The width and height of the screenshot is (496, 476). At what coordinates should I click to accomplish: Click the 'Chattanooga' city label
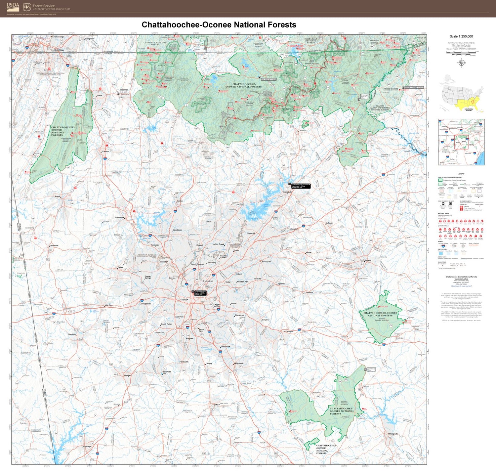[x=58, y=37]
